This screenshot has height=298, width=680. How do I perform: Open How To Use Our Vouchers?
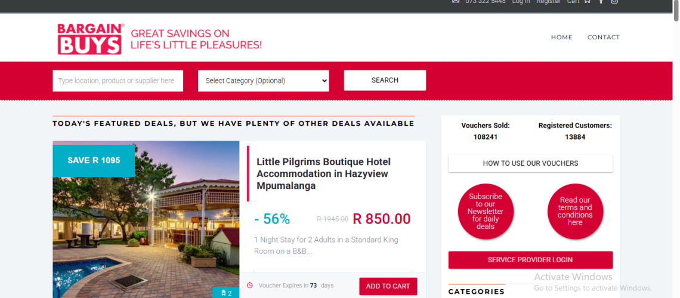click(x=530, y=163)
